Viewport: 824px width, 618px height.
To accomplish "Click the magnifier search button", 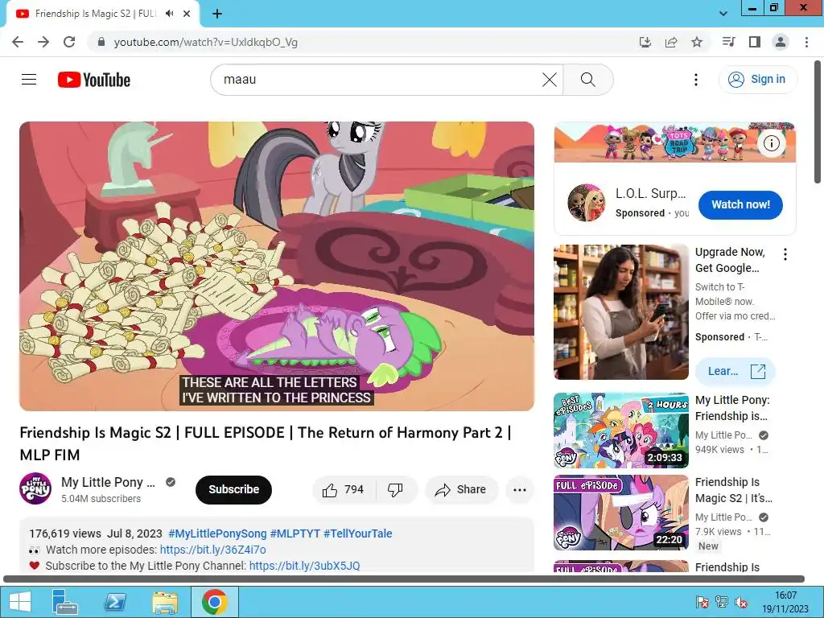I will (587, 80).
